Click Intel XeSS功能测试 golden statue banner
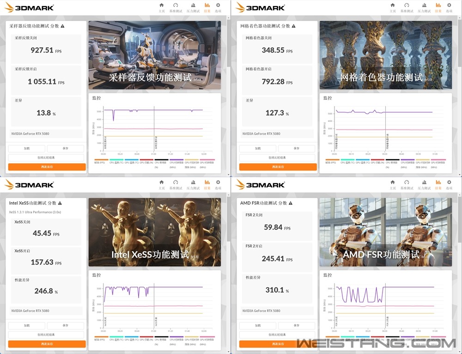This screenshot has width=462, height=354. point(155,232)
